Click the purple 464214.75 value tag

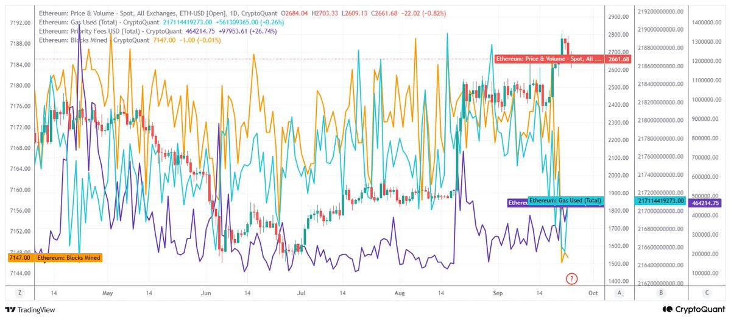coord(705,203)
